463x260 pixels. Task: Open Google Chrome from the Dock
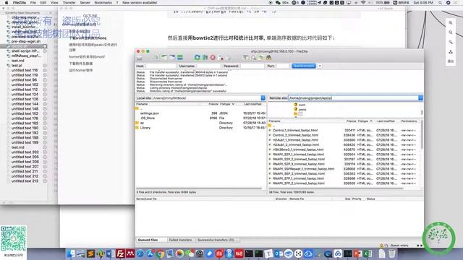160,253
